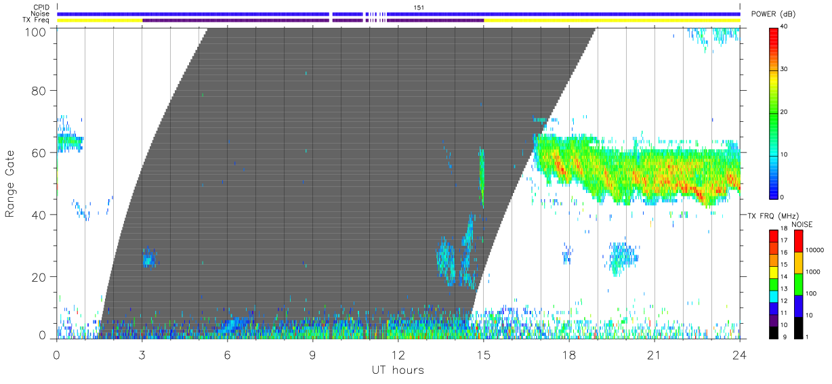Click tick '15' on UT hours axis
The image size is (832, 384).
(x=483, y=354)
